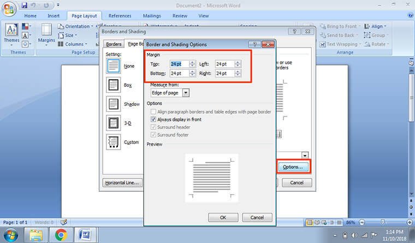The height and width of the screenshot is (243, 415).
Task: Open the Theme Fonts dropdown
Action: [26, 35]
